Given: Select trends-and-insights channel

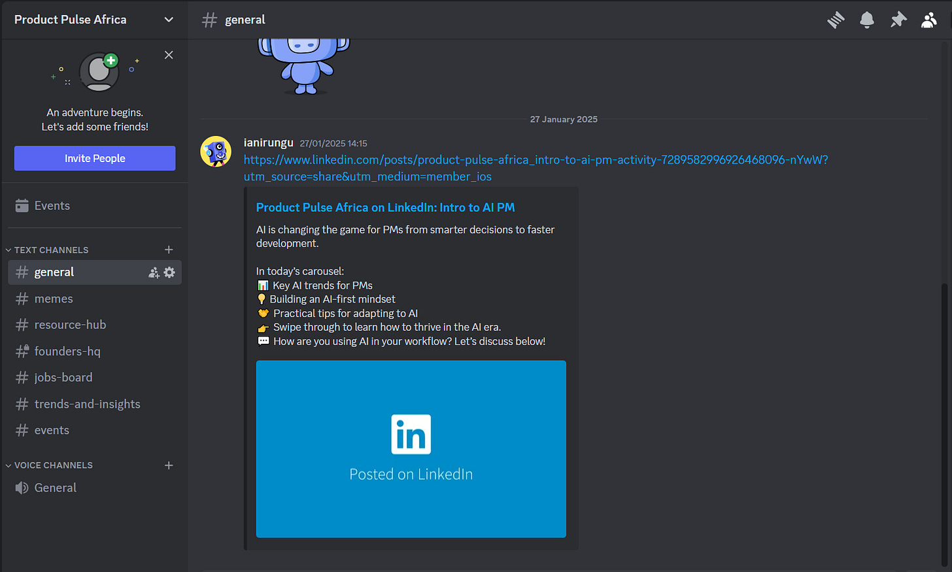Looking at the screenshot, I should point(95,404).
